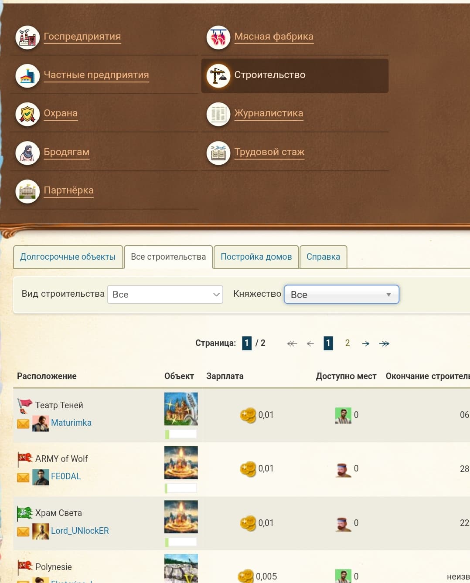Viewport: 470px width, 583px height.
Task: Click Театр Теней construction progress bar
Action: click(181, 434)
